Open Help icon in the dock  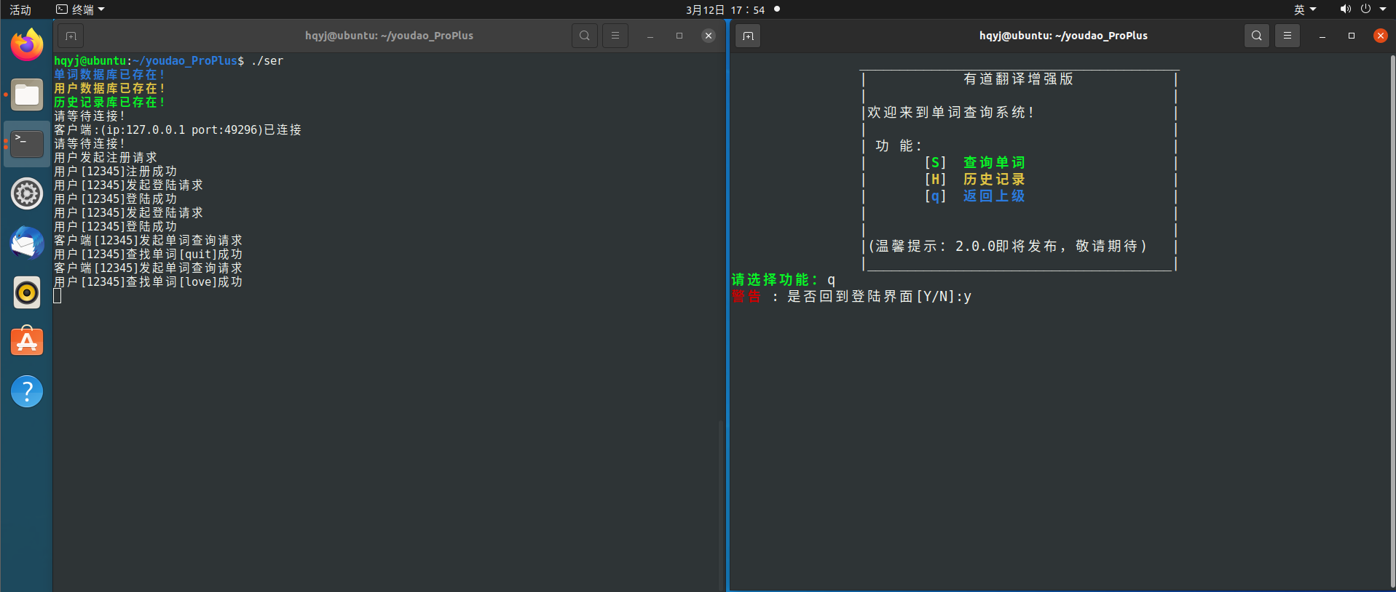(x=27, y=391)
